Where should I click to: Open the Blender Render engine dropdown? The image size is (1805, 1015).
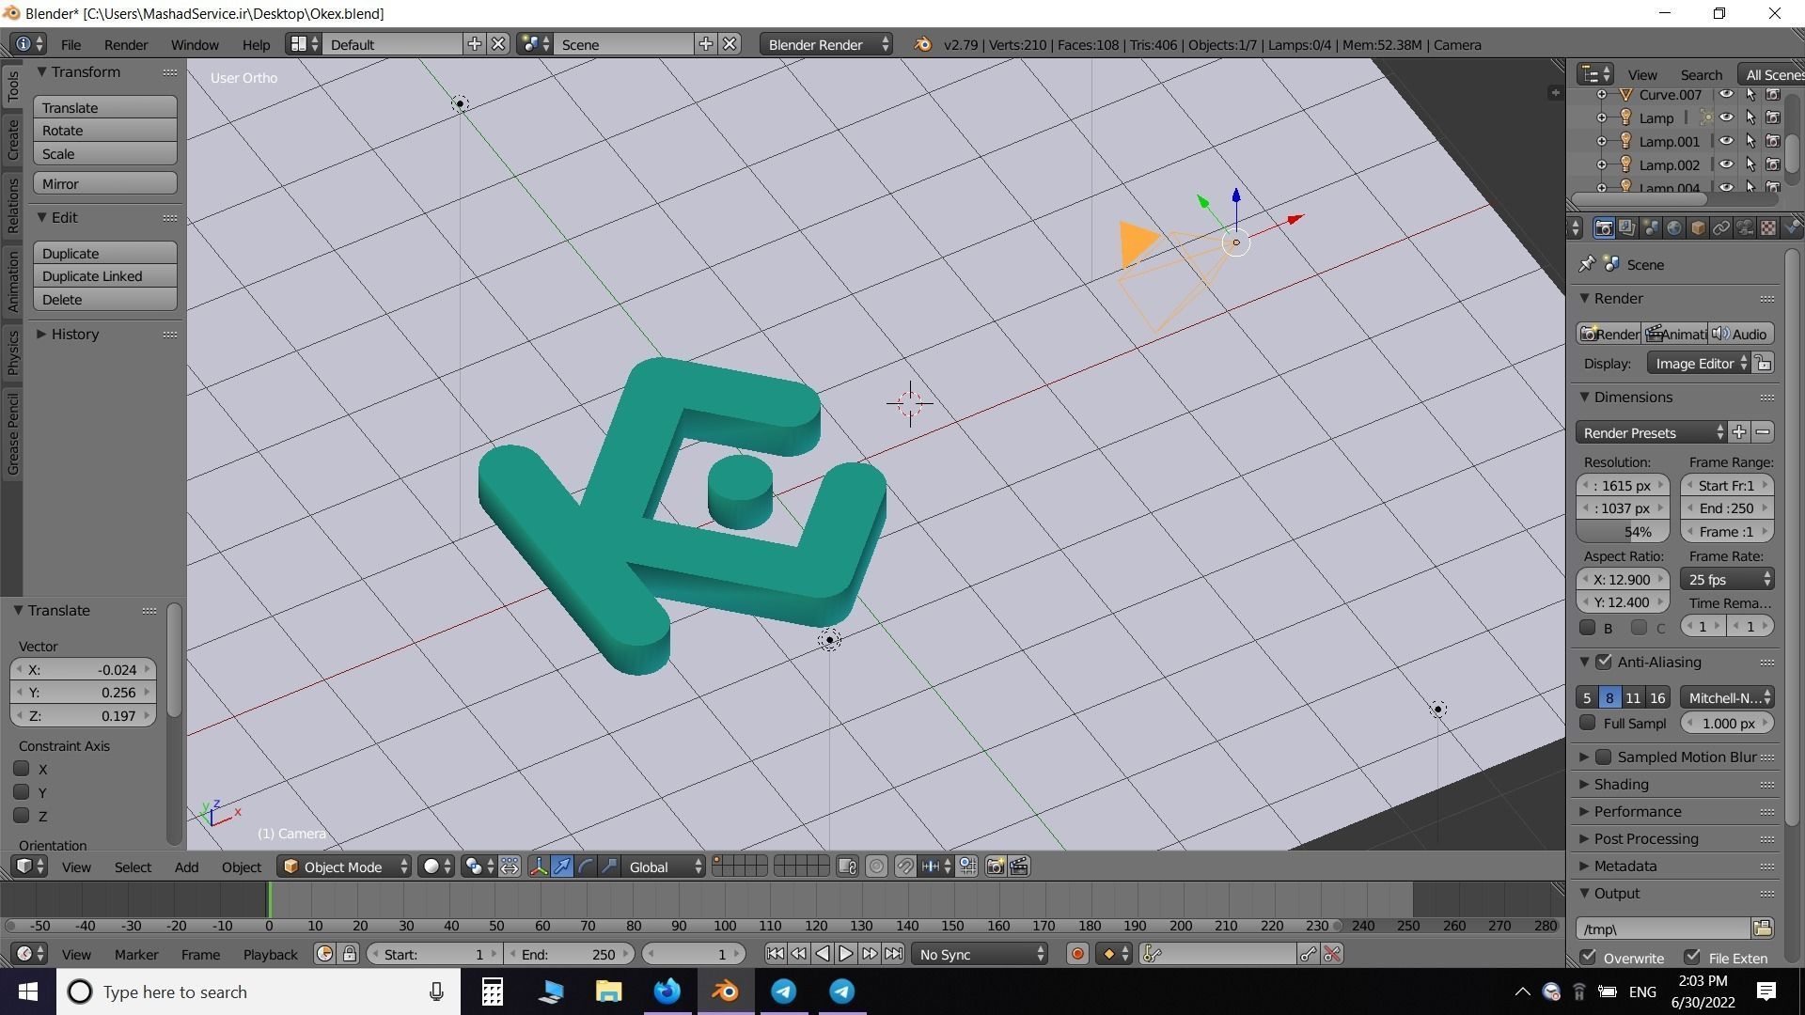pyautogui.click(x=826, y=44)
